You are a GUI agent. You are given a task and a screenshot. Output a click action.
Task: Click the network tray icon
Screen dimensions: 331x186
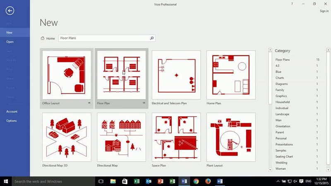(290, 181)
